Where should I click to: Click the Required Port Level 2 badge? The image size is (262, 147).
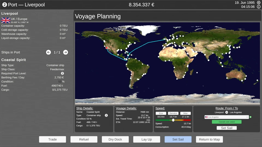pyautogui.click(x=62, y=73)
